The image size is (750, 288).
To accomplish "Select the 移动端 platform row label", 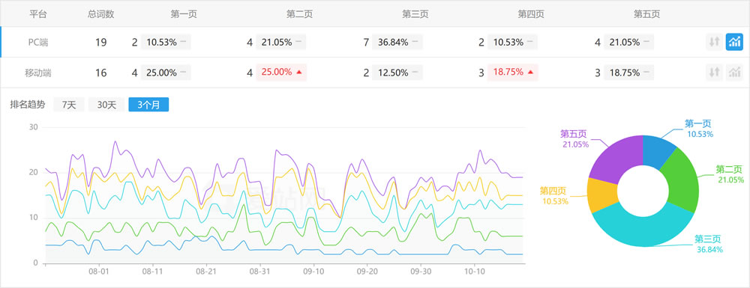I will pyautogui.click(x=38, y=73).
